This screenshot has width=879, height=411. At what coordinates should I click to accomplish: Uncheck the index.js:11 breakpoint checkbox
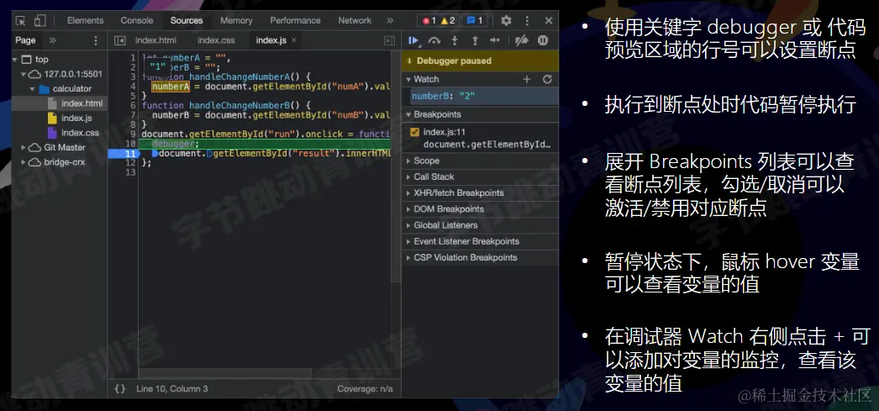(x=415, y=132)
